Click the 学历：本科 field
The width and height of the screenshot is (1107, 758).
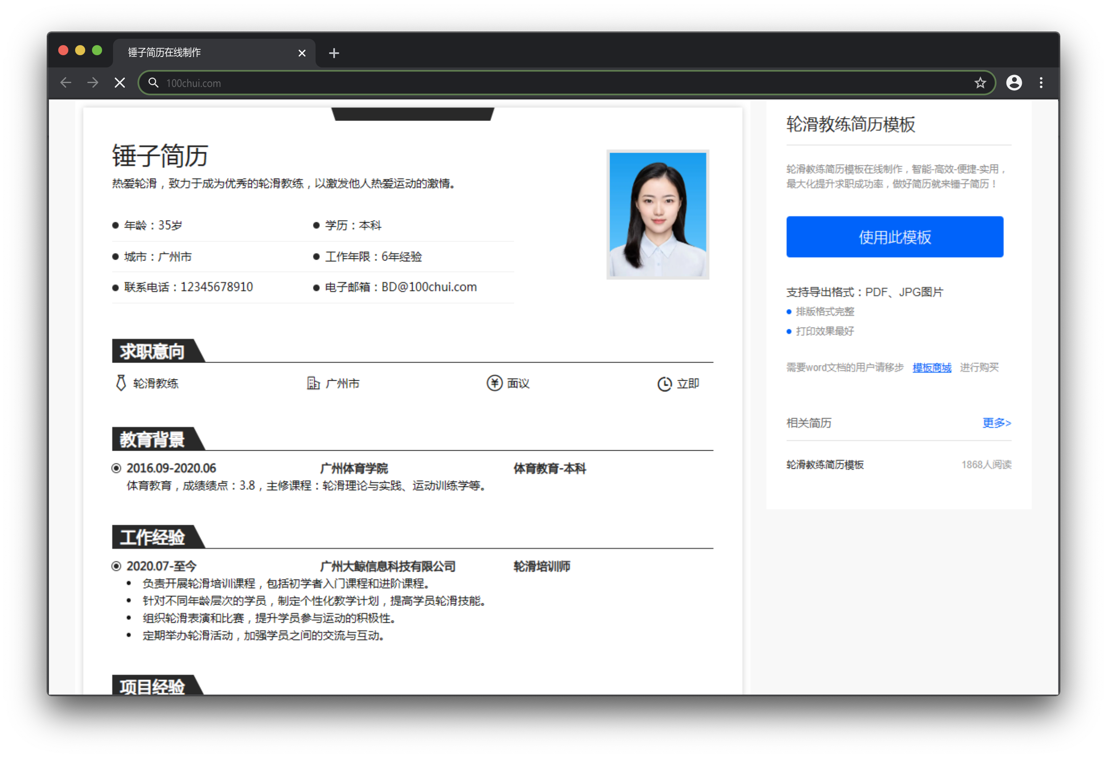point(347,225)
